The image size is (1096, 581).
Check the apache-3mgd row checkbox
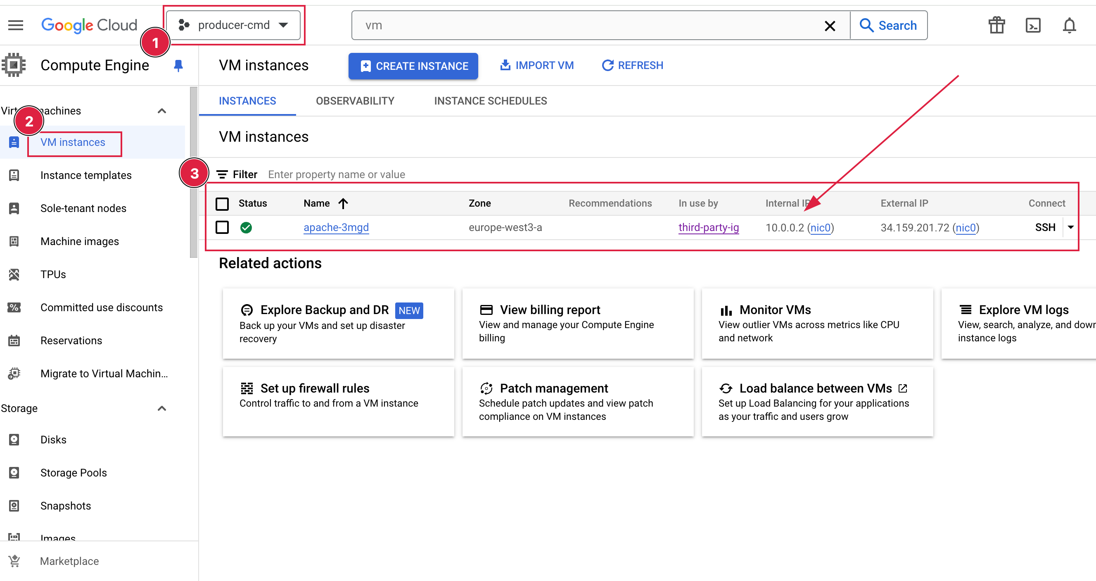point(222,227)
